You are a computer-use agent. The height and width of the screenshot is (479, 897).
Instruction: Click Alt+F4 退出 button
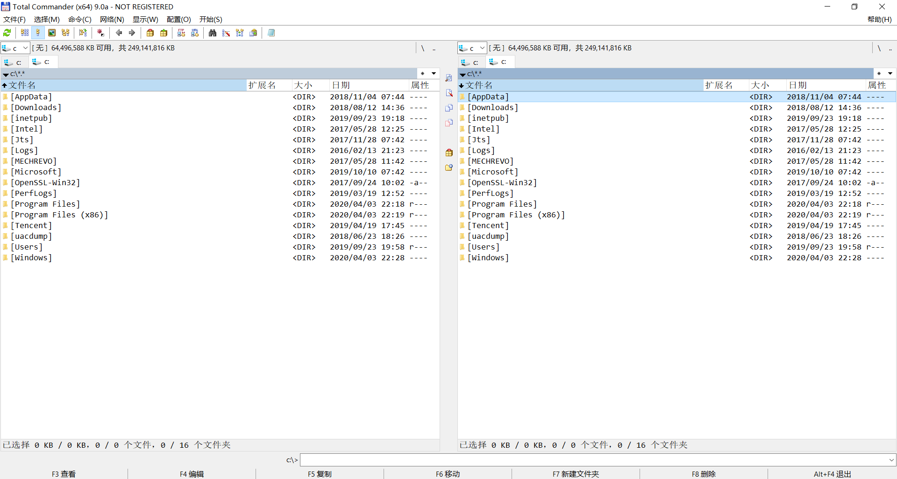coord(833,474)
